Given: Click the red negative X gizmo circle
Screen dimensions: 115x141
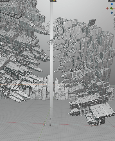Looking at the screenshot, I should pos(107,8).
